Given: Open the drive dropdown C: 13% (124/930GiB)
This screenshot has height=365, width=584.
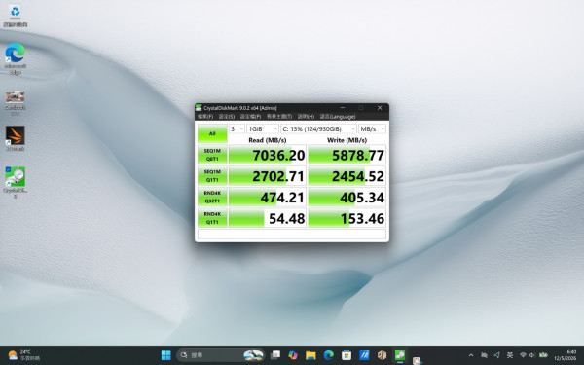Looking at the screenshot, I should pyautogui.click(x=318, y=128).
